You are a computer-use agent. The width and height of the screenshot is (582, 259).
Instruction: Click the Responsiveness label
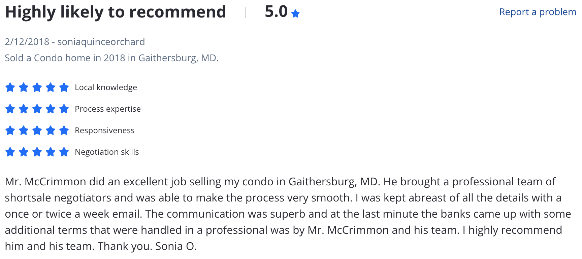(x=104, y=131)
